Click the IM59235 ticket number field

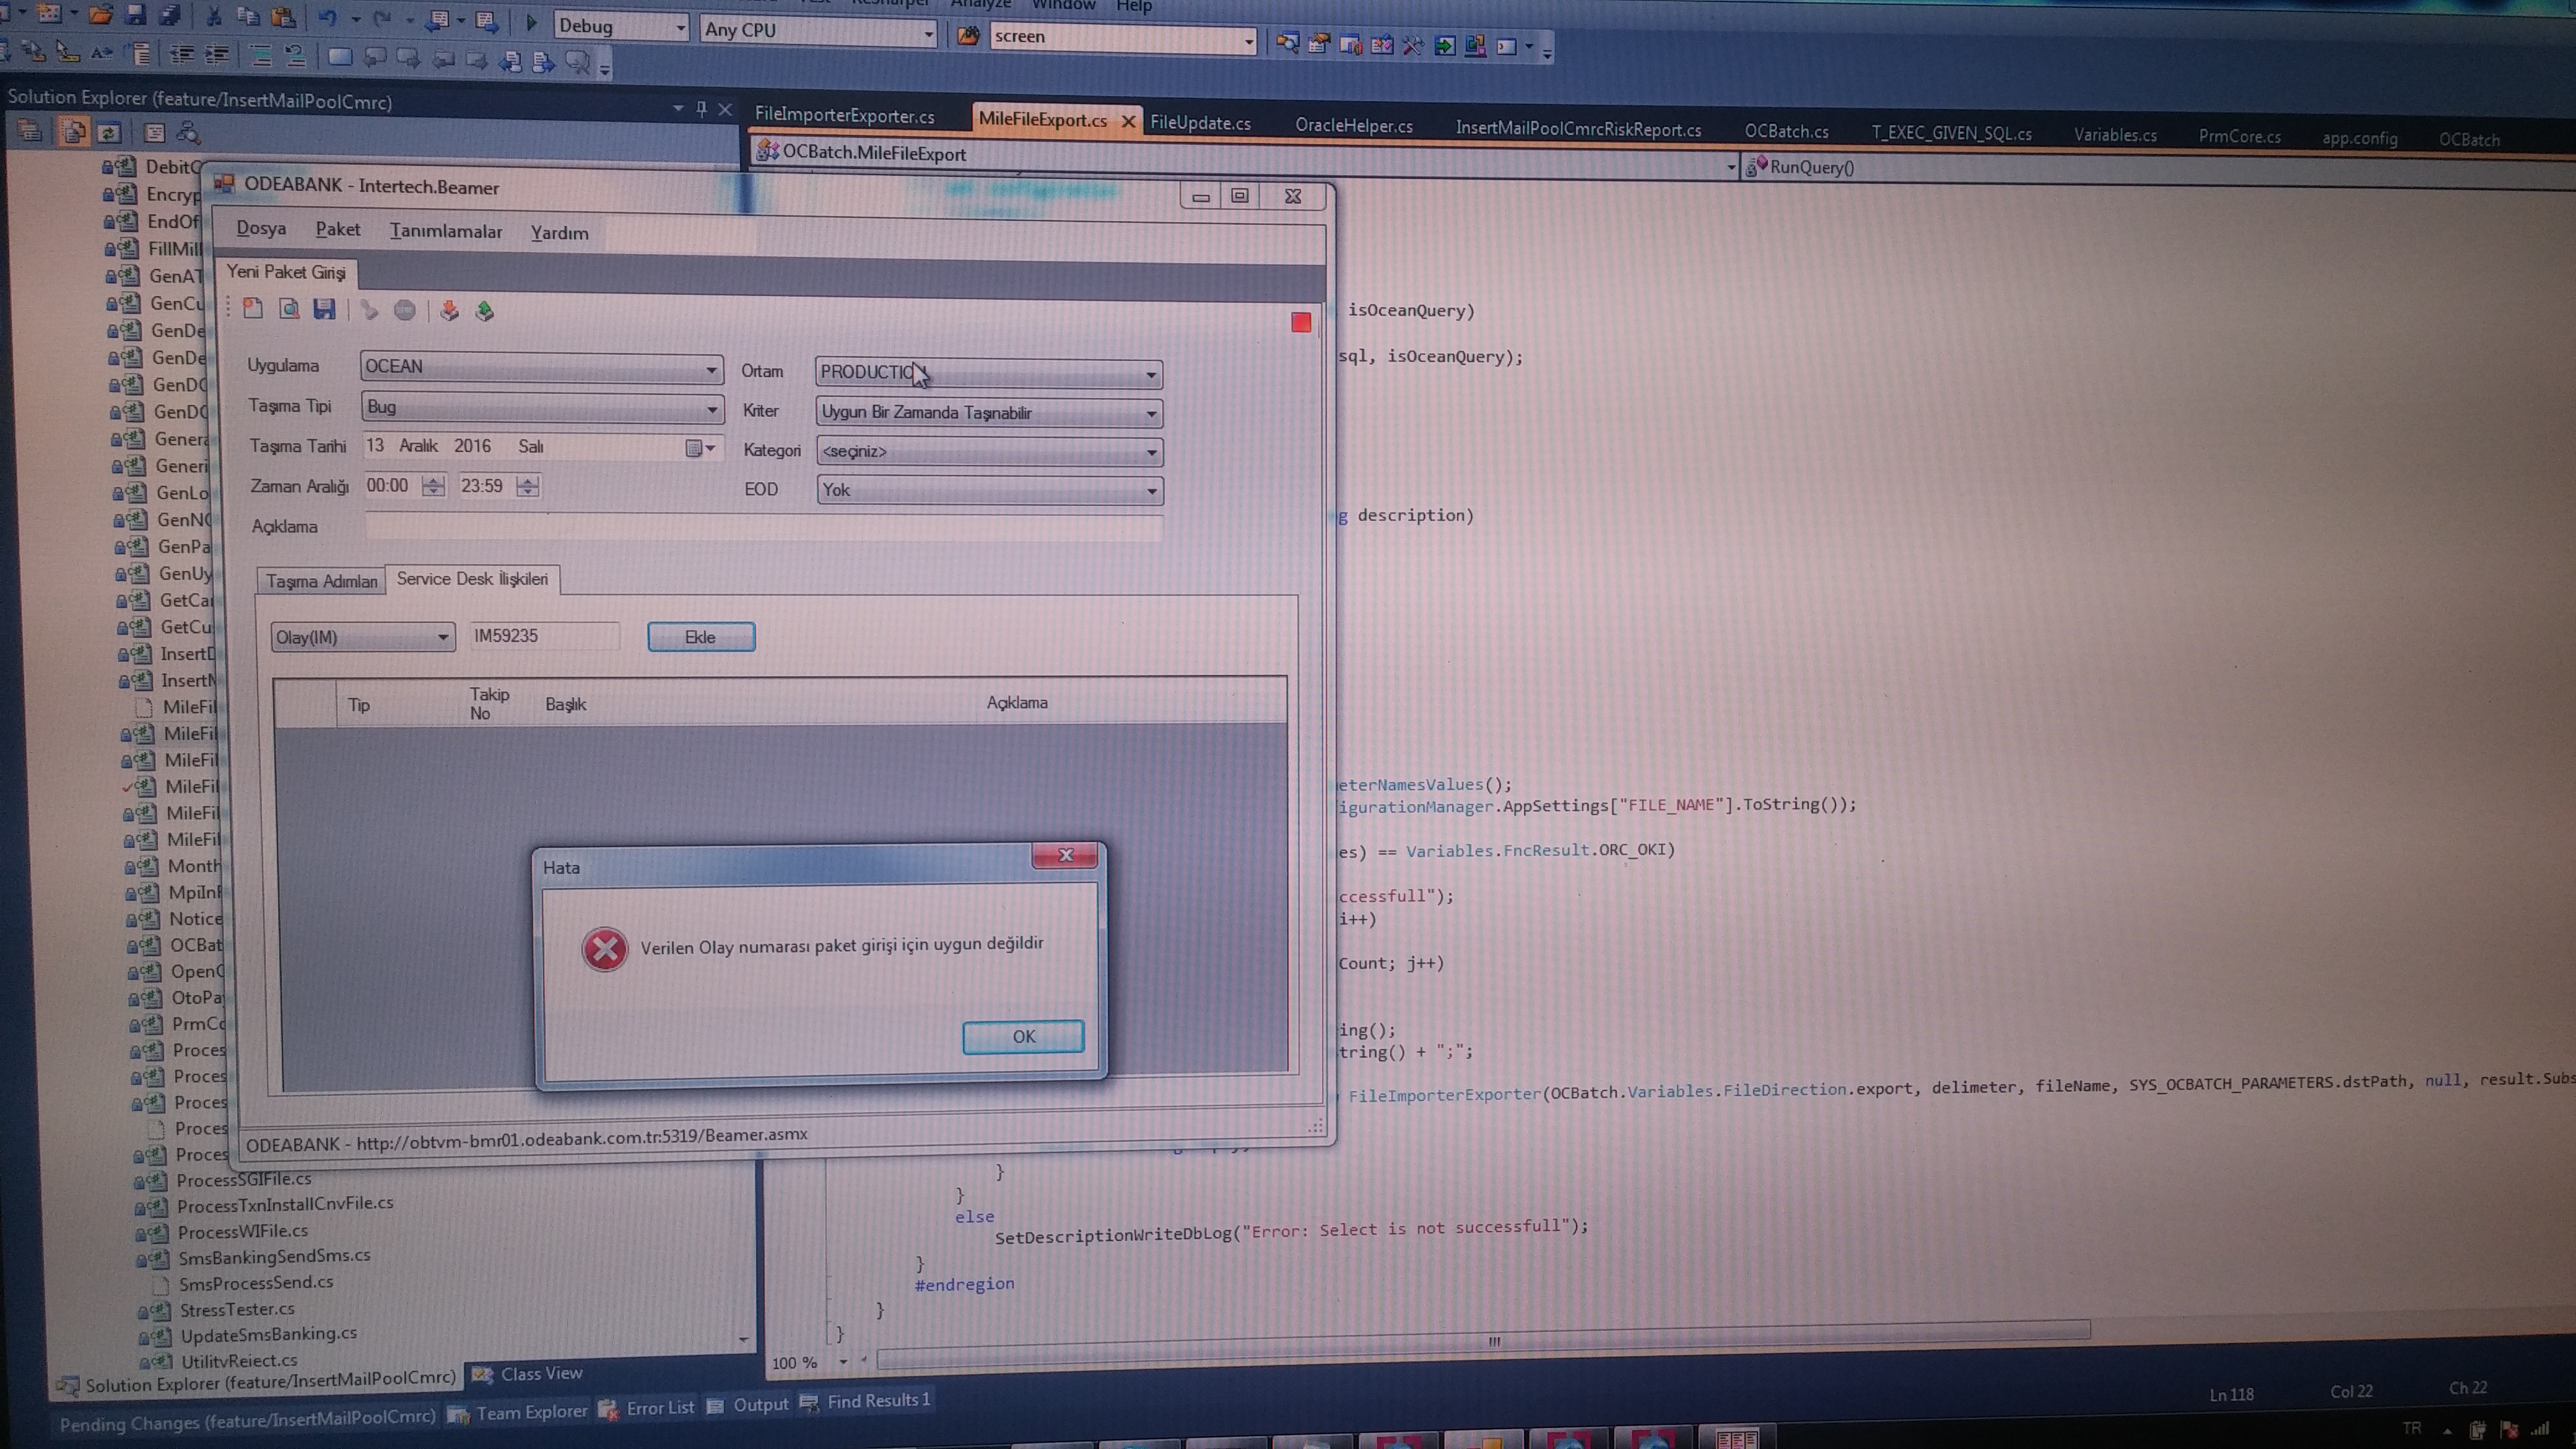click(544, 636)
